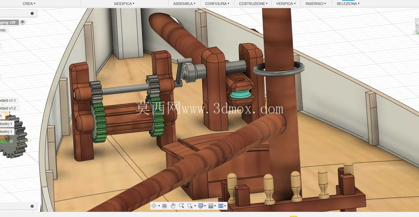
Task: Expand the Grid and Snaps dropdown arrow
Action: 215,206
